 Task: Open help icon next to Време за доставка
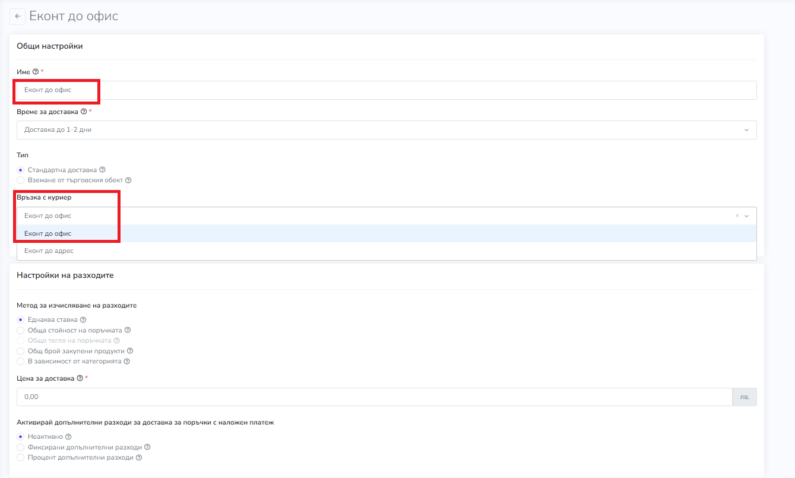pyautogui.click(x=83, y=112)
